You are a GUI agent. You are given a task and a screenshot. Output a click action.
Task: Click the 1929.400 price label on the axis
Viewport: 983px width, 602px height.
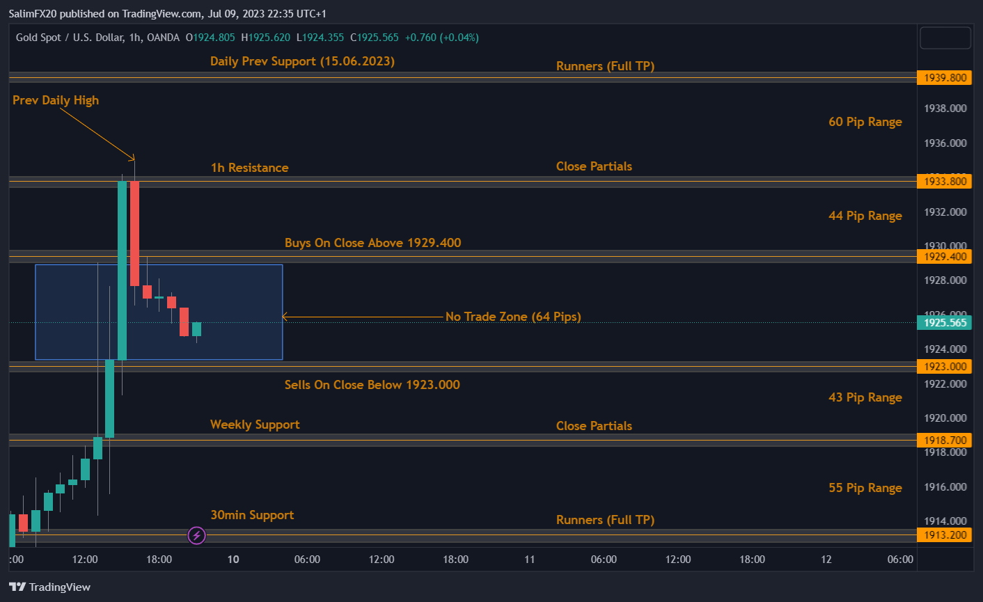[x=944, y=256]
